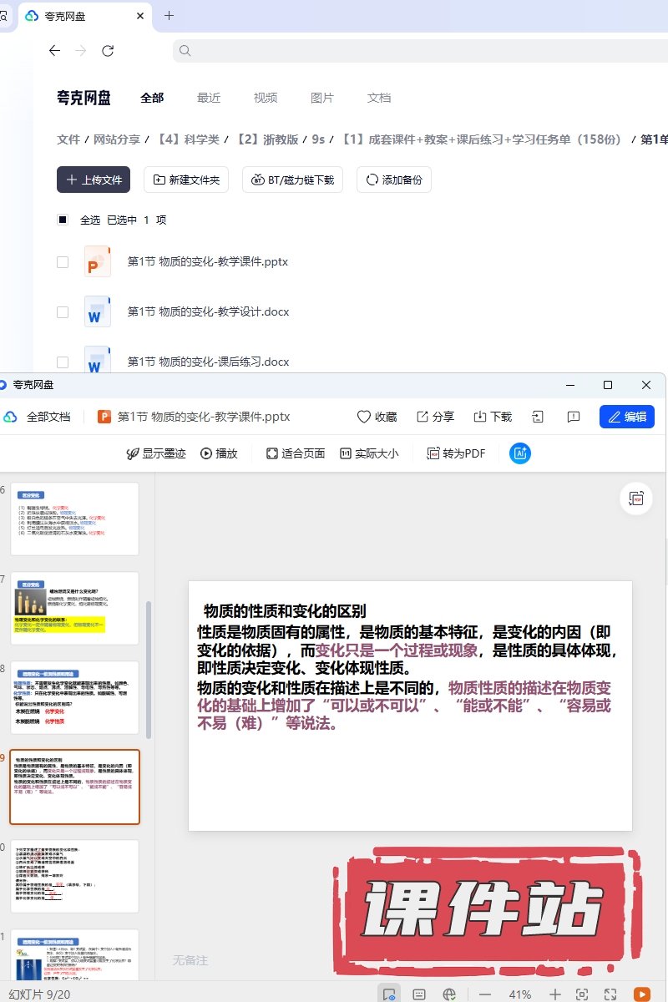Check the 教学课件.pptx file checkbox
The height and width of the screenshot is (1002, 668).
click(x=63, y=262)
